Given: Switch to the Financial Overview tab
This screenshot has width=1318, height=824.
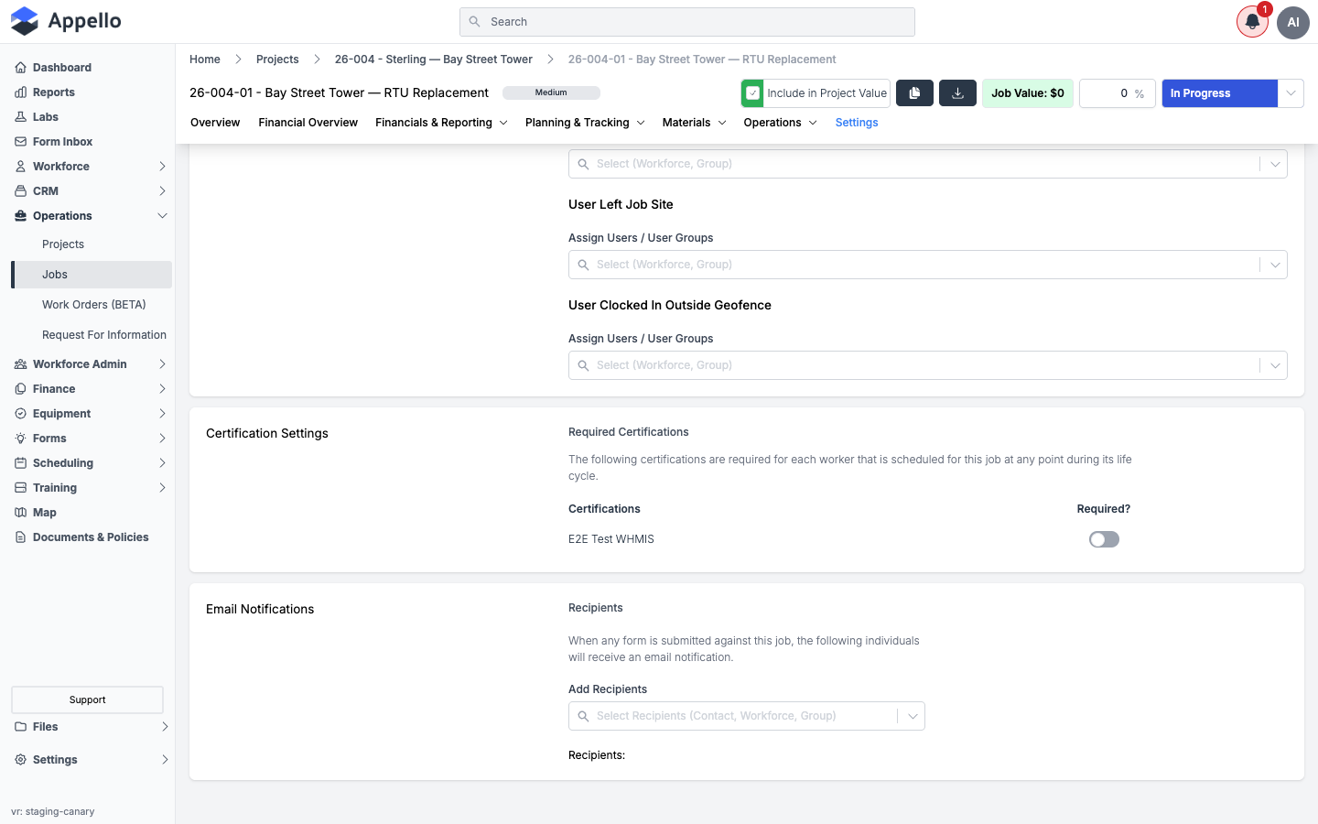Looking at the screenshot, I should pos(308,123).
